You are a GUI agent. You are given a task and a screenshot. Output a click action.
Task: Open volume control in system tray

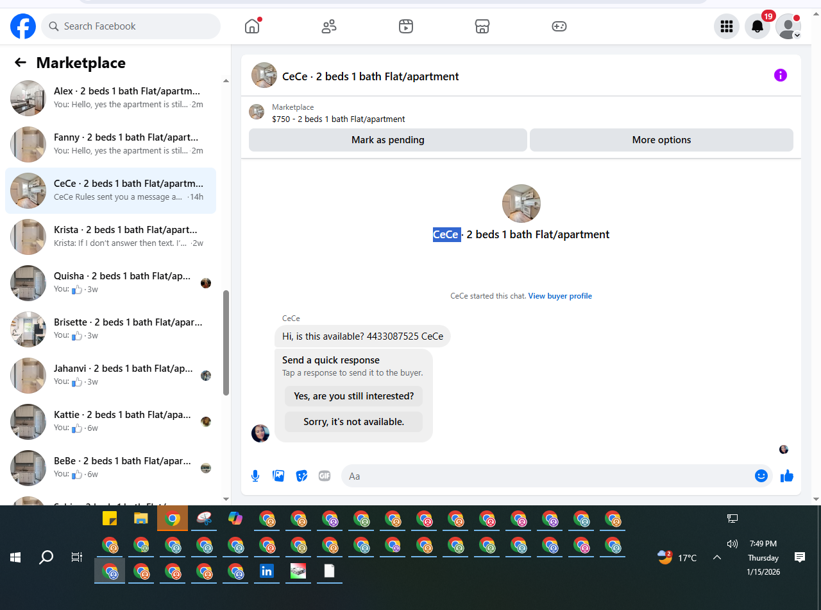pyautogui.click(x=732, y=543)
